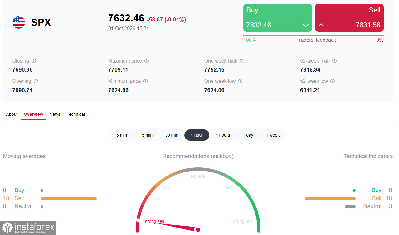Click the Moving averages Sell count 18
Image resolution: width=399 pixels, height=235 pixels.
pos(6,198)
